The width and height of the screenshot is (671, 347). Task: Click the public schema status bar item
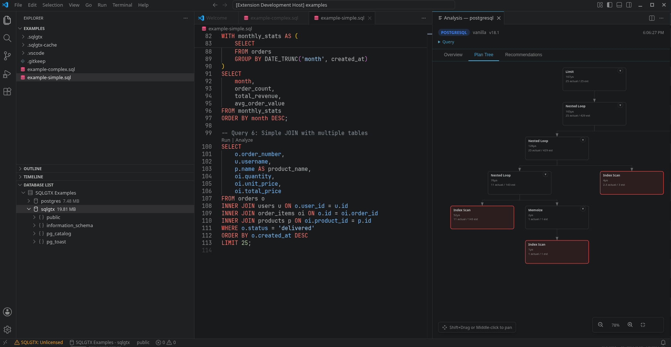[x=143, y=343]
